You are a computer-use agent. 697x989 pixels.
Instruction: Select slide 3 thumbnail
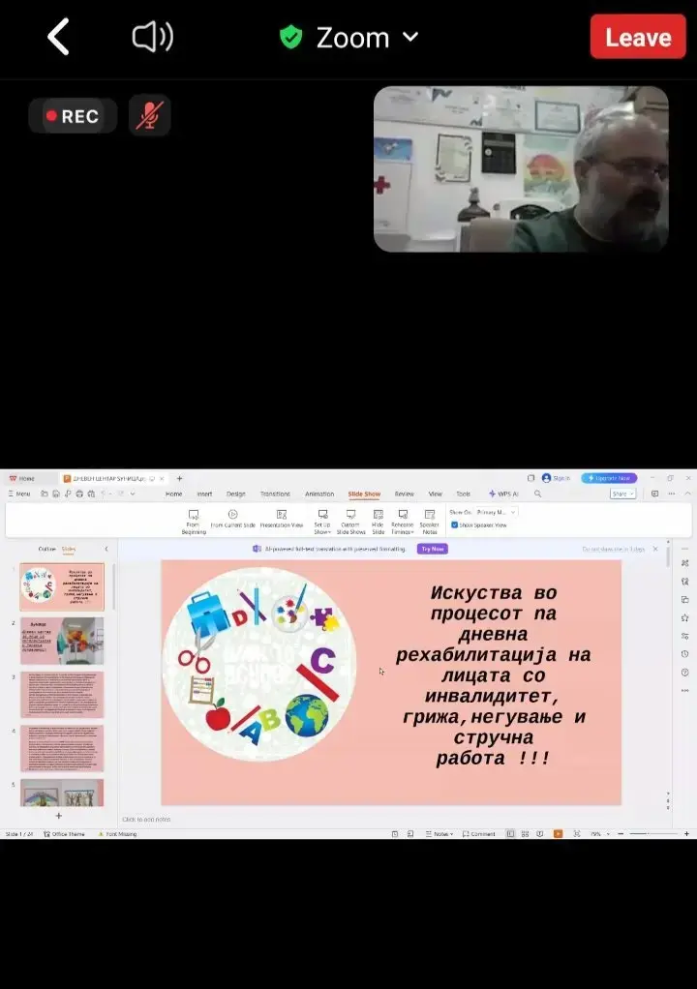pos(62,695)
